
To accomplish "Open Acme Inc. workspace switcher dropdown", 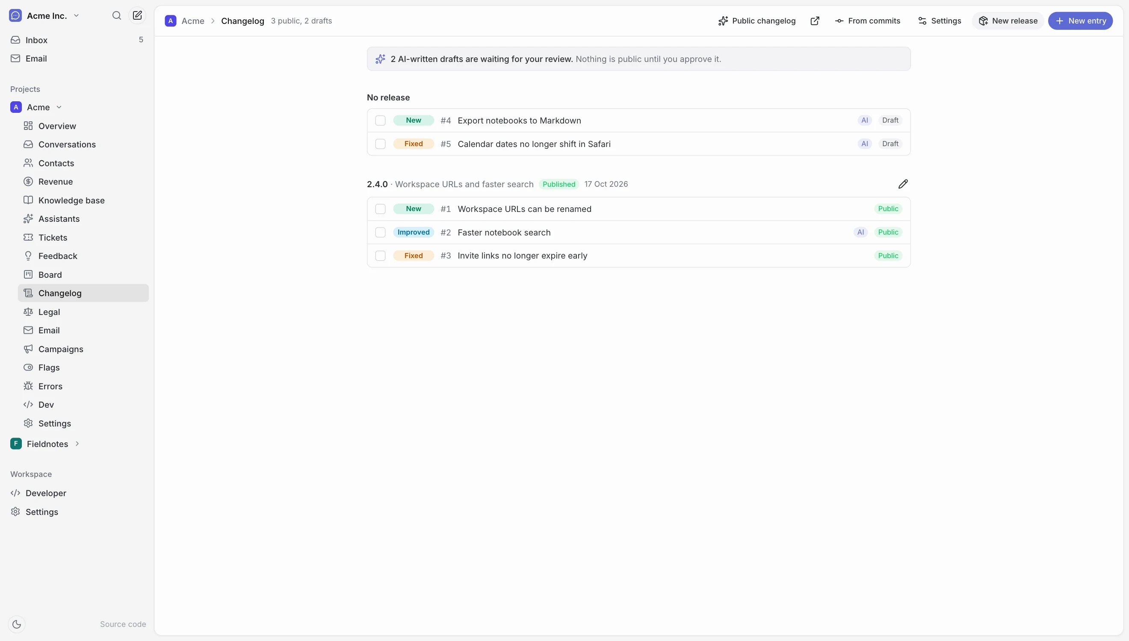I will (44, 16).
